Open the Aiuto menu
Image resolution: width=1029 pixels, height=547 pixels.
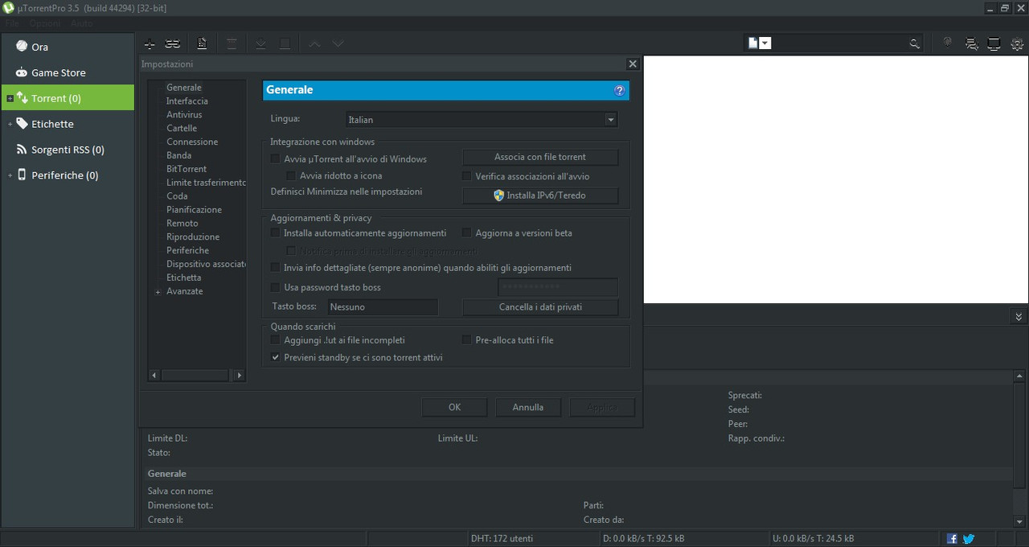point(82,23)
